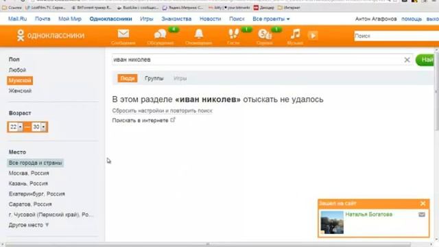The image size is (439, 247).
Task: Select 'Все города и страны' location
Action: [x=35, y=163]
